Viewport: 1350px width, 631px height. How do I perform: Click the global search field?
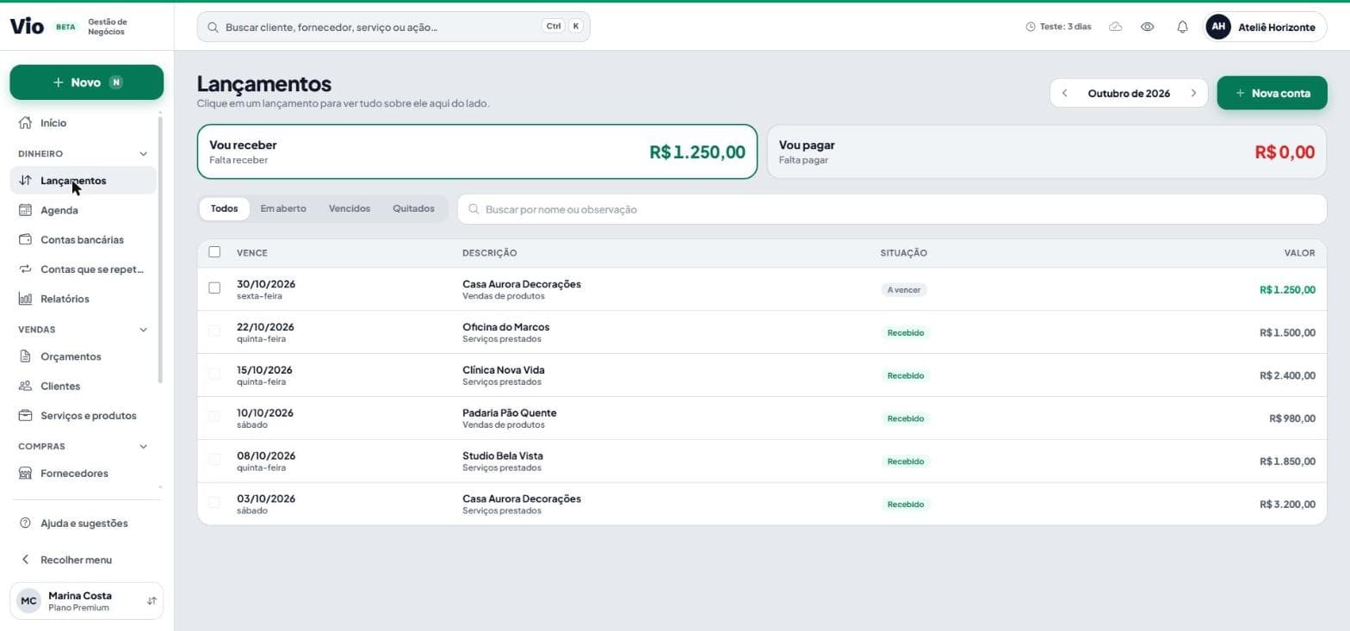393,27
